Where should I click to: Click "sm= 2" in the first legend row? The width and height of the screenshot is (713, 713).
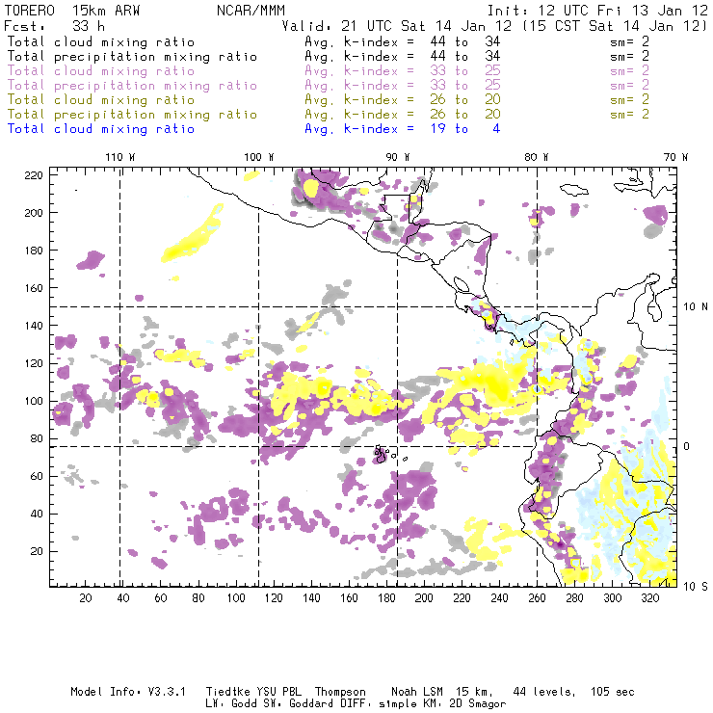point(629,41)
